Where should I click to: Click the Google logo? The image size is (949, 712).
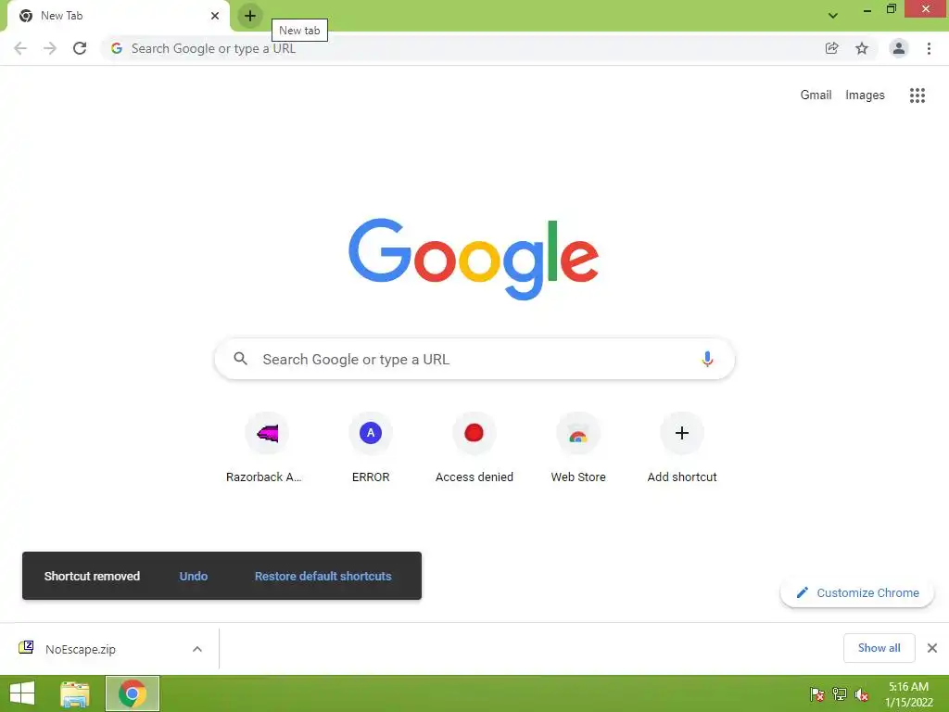474,260
